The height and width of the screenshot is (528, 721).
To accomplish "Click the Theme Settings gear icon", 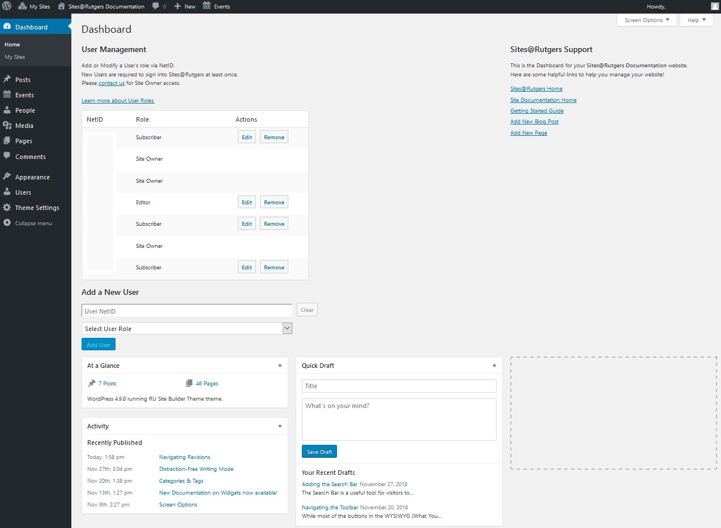I will pyautogui.click(x=7, y=208).
